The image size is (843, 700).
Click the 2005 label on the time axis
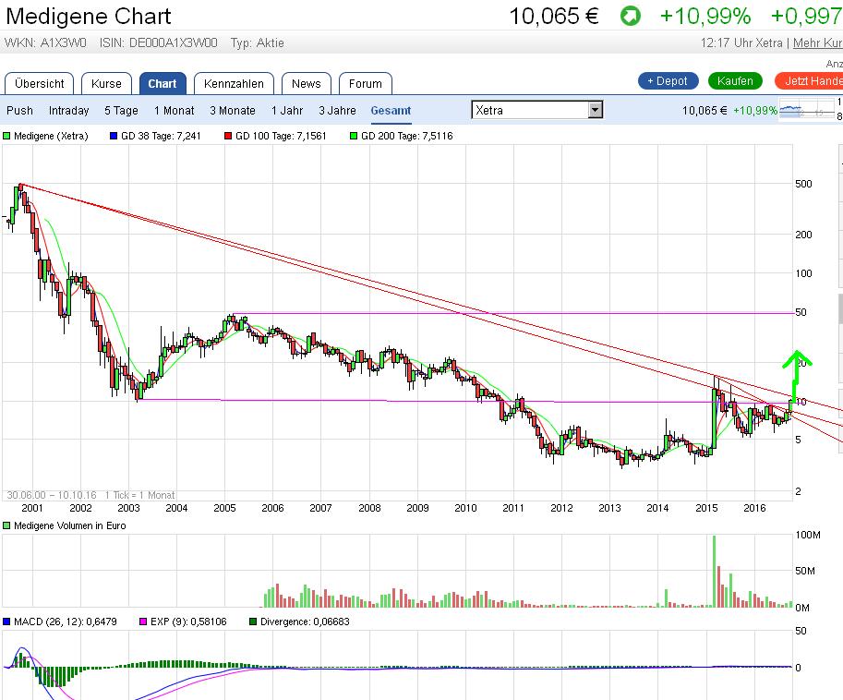click(224, 508)
